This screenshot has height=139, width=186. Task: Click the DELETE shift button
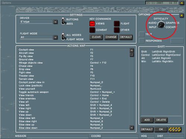161,120
